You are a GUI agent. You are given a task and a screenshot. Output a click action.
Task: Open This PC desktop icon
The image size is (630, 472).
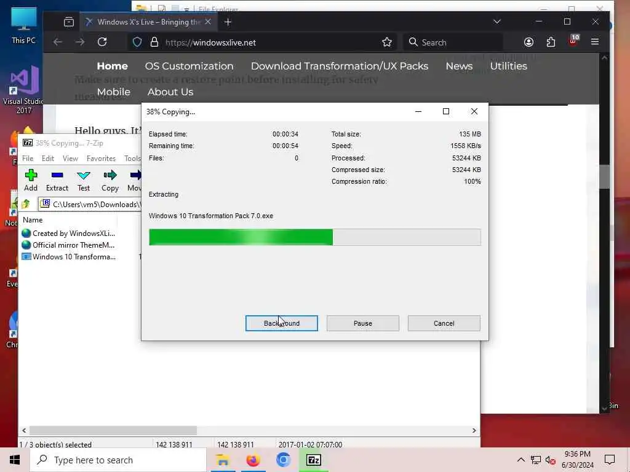tap(24, 25)
